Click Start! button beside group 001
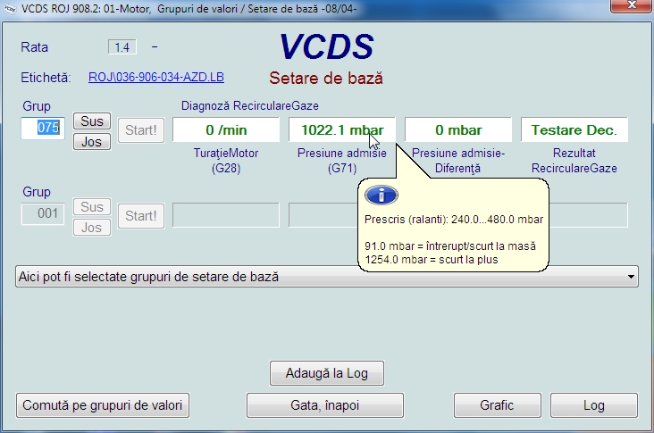654x433 pixels. 141,216
